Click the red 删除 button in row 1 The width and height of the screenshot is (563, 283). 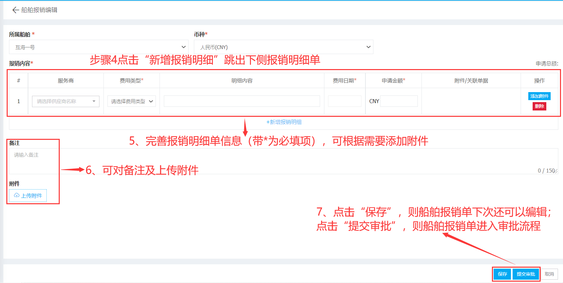coord(539,106)
